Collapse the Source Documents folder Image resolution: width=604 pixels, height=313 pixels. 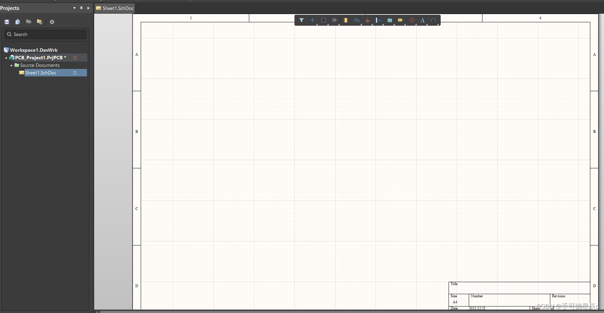pos(11,65)
